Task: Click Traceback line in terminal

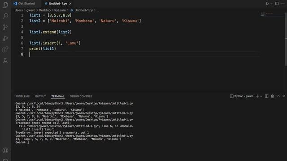Action: [x=43, y=123]
